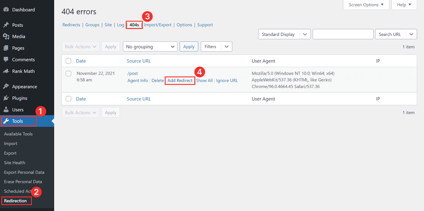Expand the Filters dropdown arrow

[226, 47]
